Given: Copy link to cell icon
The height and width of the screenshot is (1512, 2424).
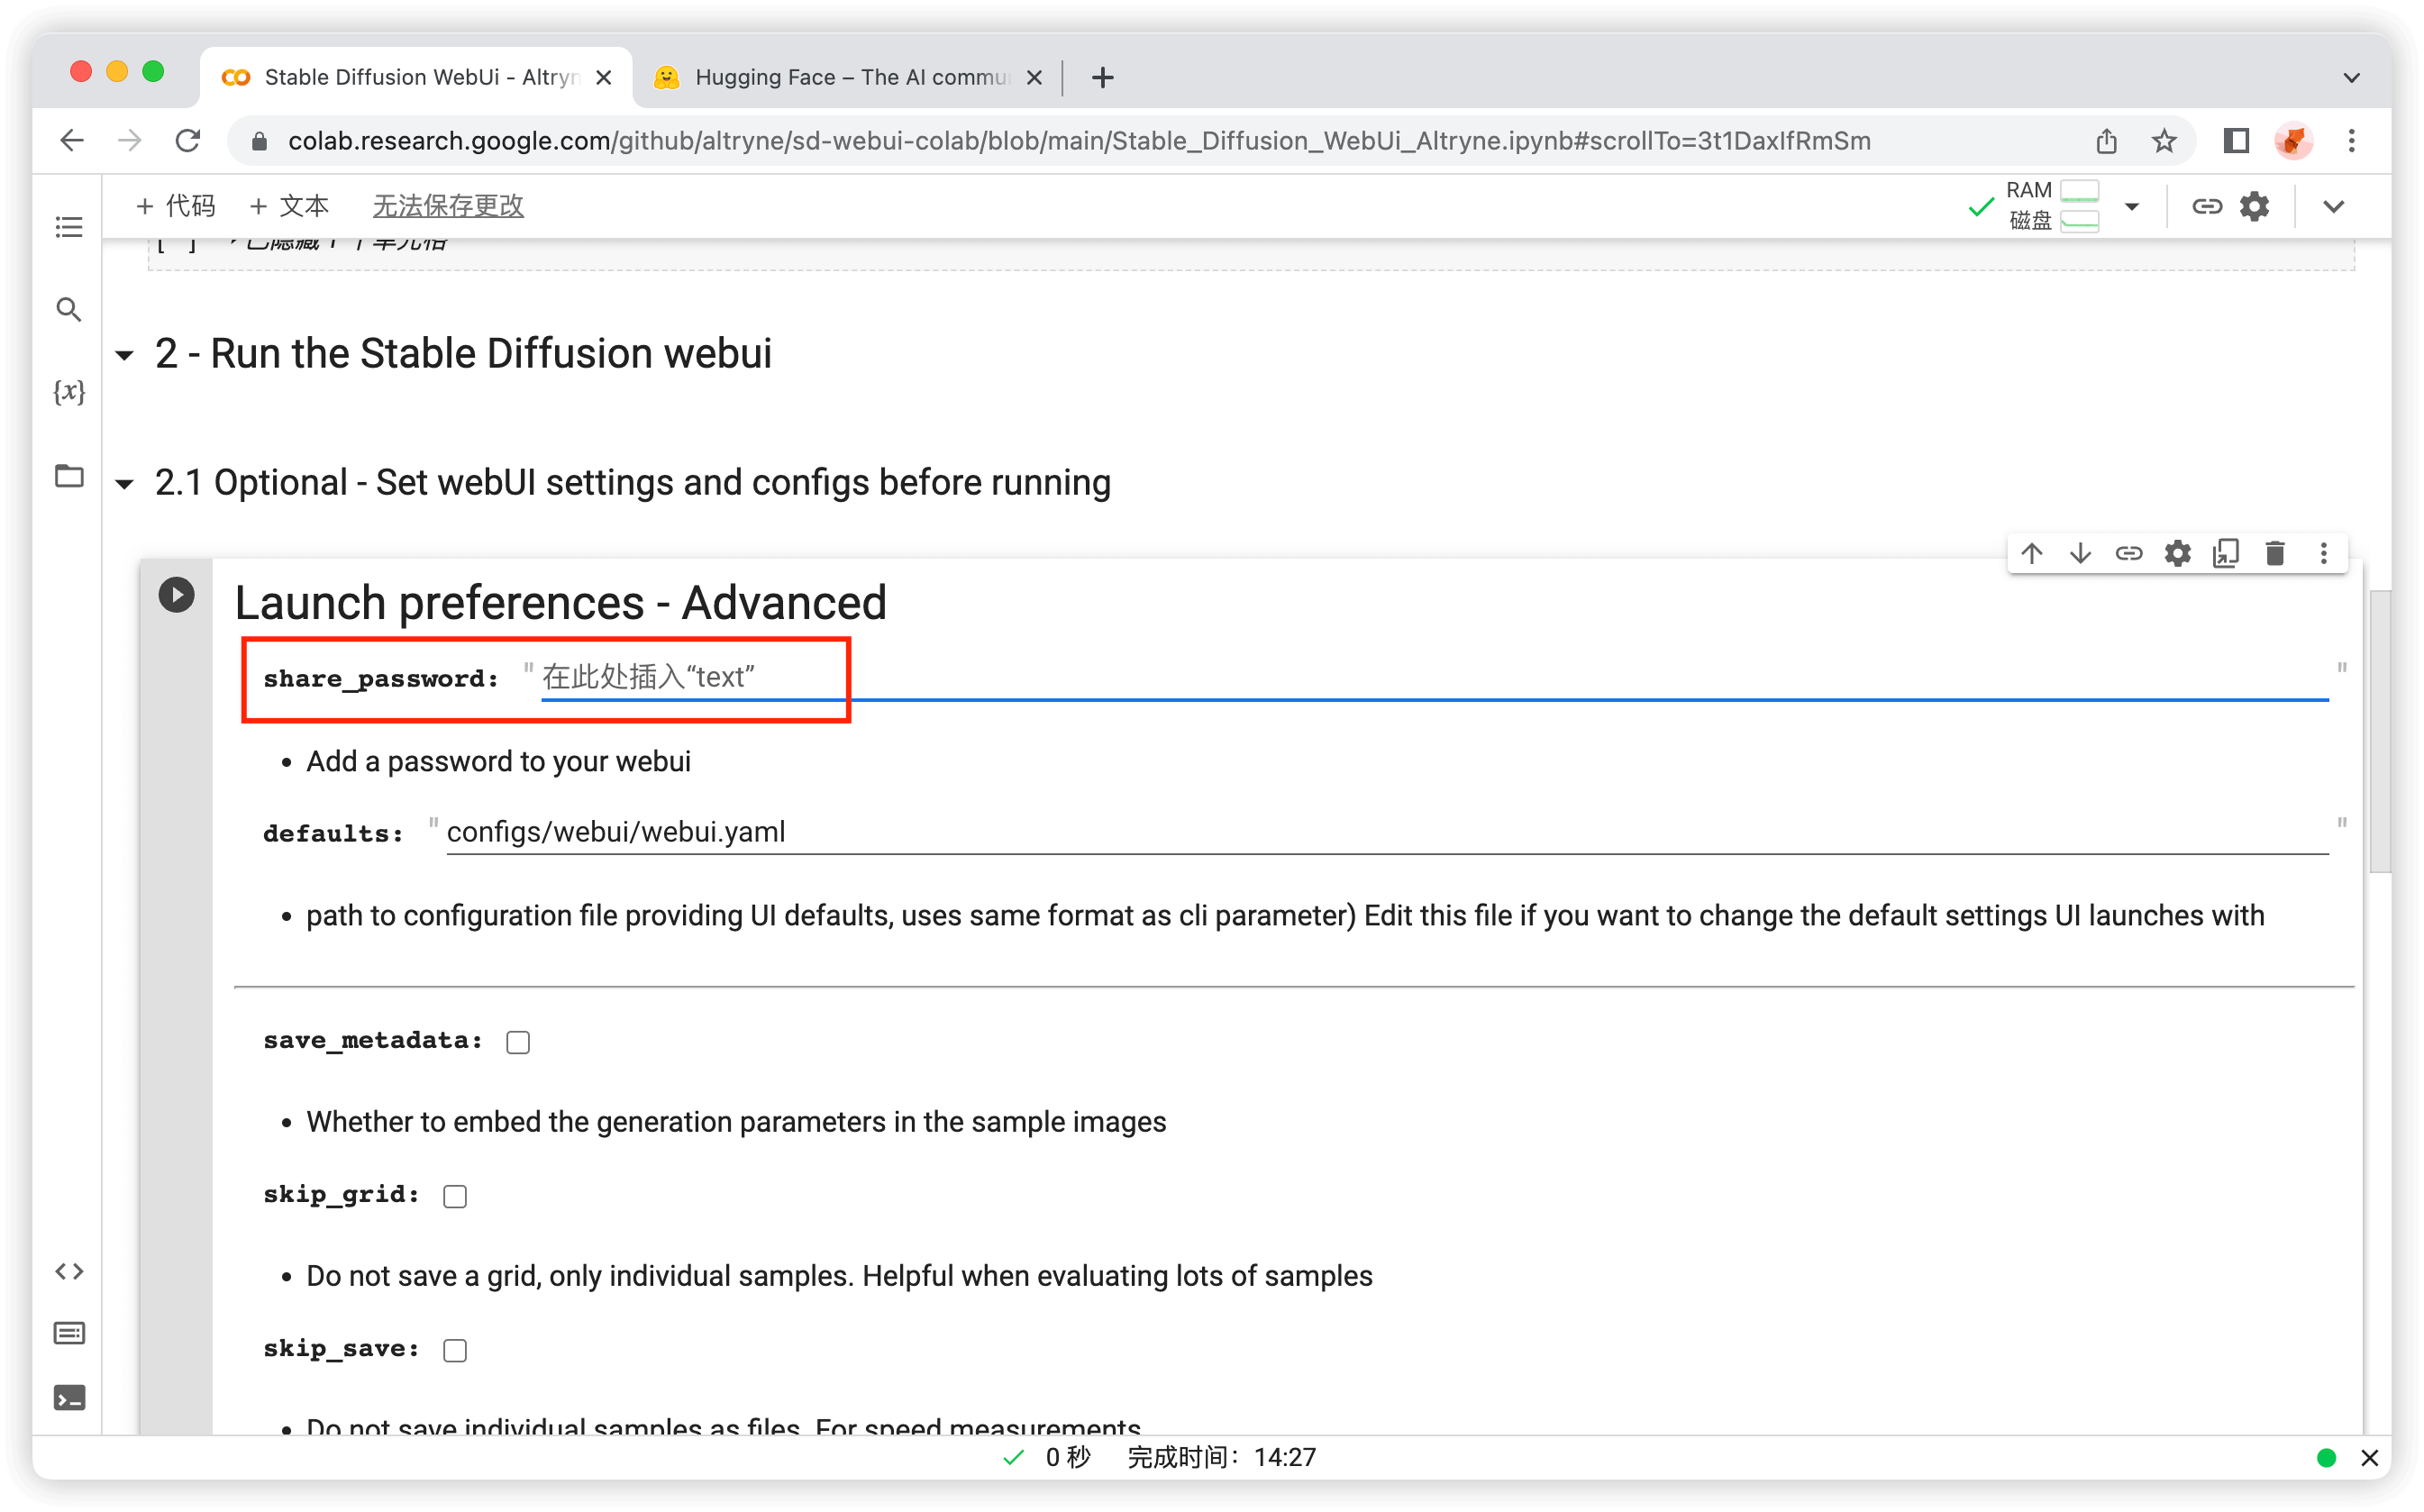Looking at the screenshot, I should [x=2129, y=553].
